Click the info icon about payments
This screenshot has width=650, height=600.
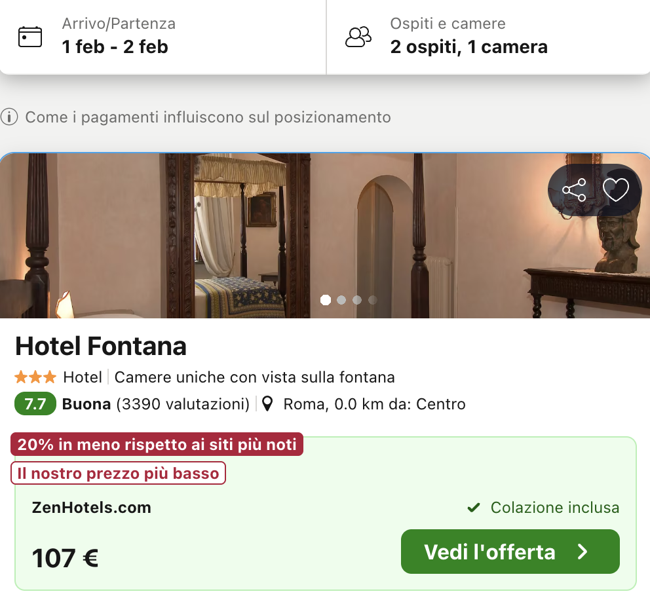pyautogui.click(x=9, y=117)
